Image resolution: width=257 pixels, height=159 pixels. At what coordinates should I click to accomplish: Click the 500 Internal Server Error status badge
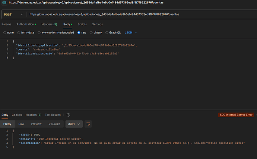[x=236, y=115]
